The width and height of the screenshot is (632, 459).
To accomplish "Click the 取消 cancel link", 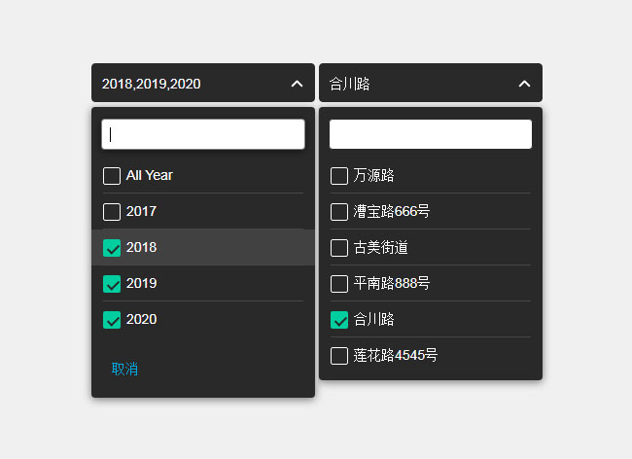I will coord(124,370).
